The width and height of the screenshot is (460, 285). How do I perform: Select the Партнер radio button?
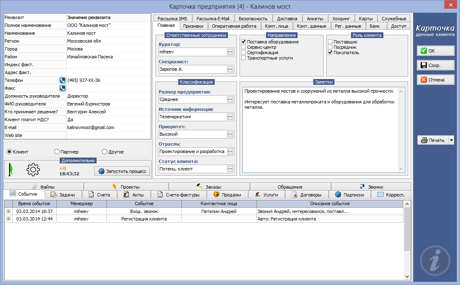(x=57, y=152)
